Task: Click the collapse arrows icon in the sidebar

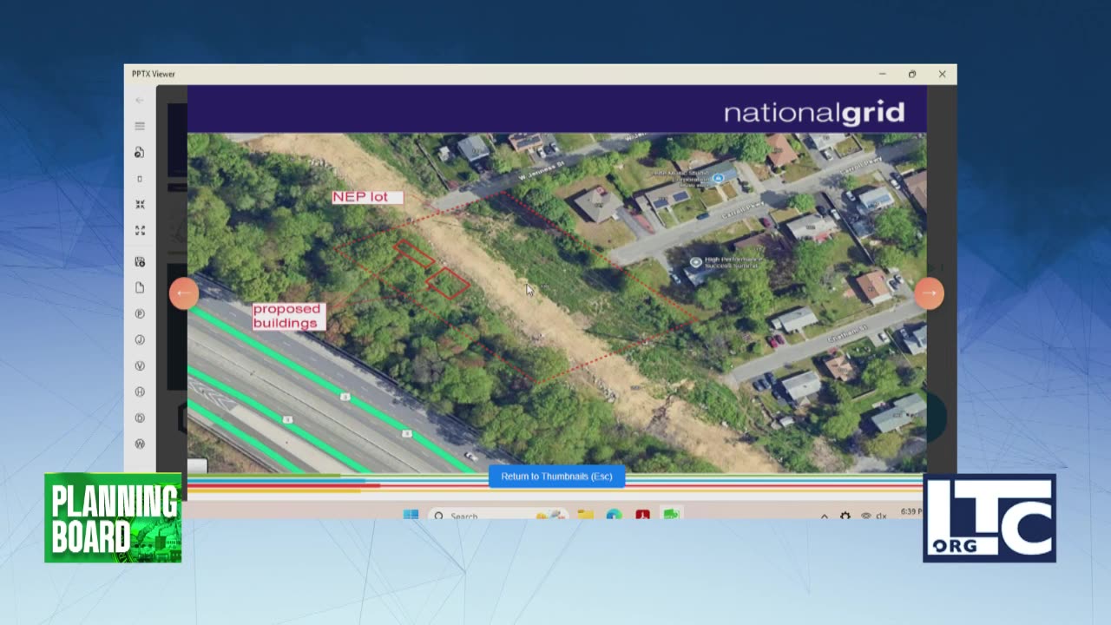Action: pos(140,205)
